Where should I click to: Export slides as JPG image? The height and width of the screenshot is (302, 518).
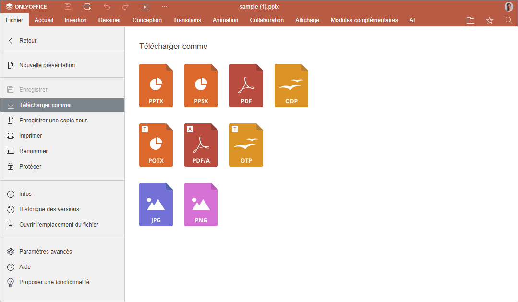pos(156,205)
